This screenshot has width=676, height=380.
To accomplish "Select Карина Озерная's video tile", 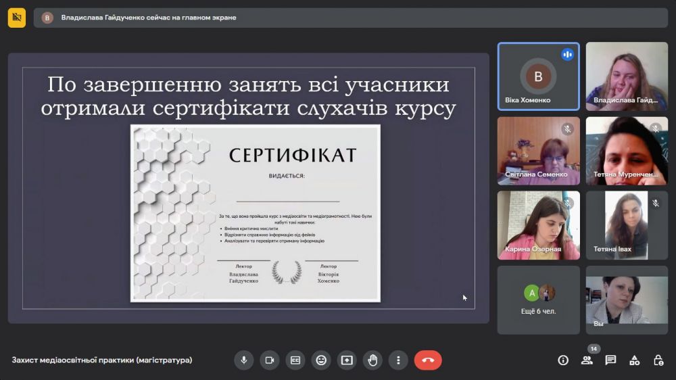I will tap(538, 225).
